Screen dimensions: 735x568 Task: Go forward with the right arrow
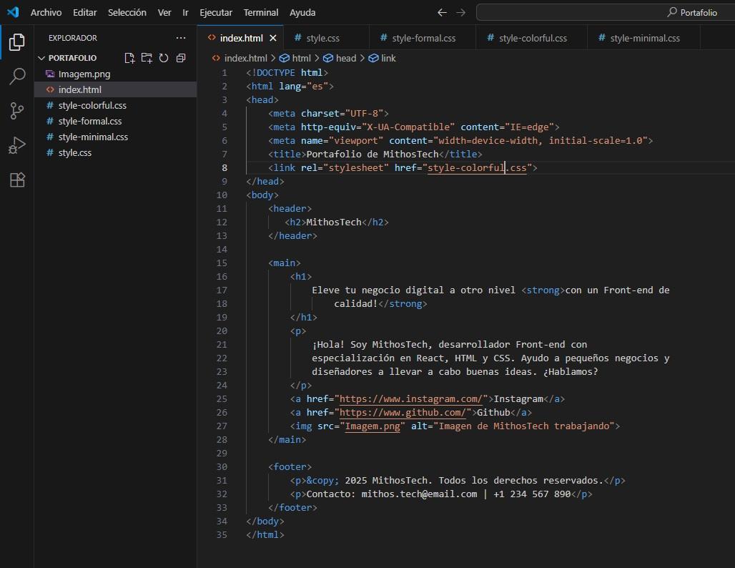tap(460, 12)
